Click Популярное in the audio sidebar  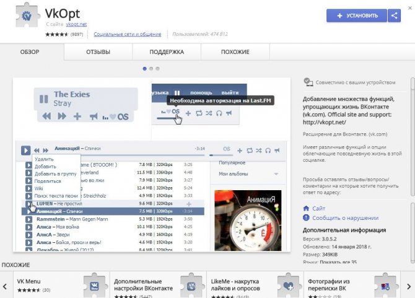coord(232,162)
